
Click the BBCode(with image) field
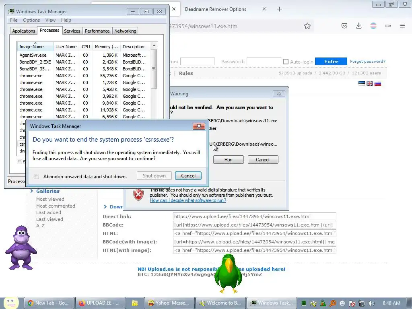point(255,242)
